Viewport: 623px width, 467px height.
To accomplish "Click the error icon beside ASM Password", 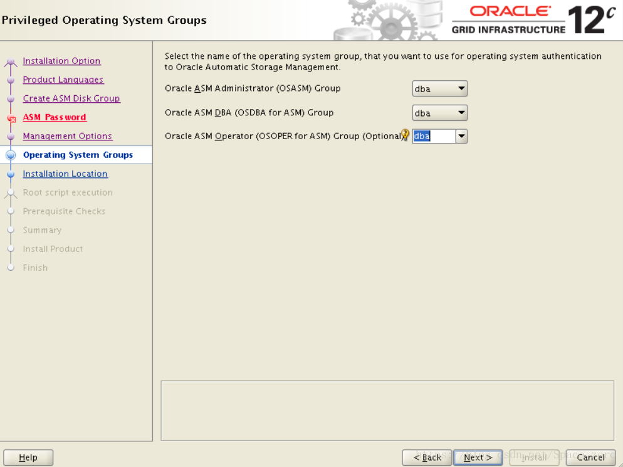I will click(11, 118).
